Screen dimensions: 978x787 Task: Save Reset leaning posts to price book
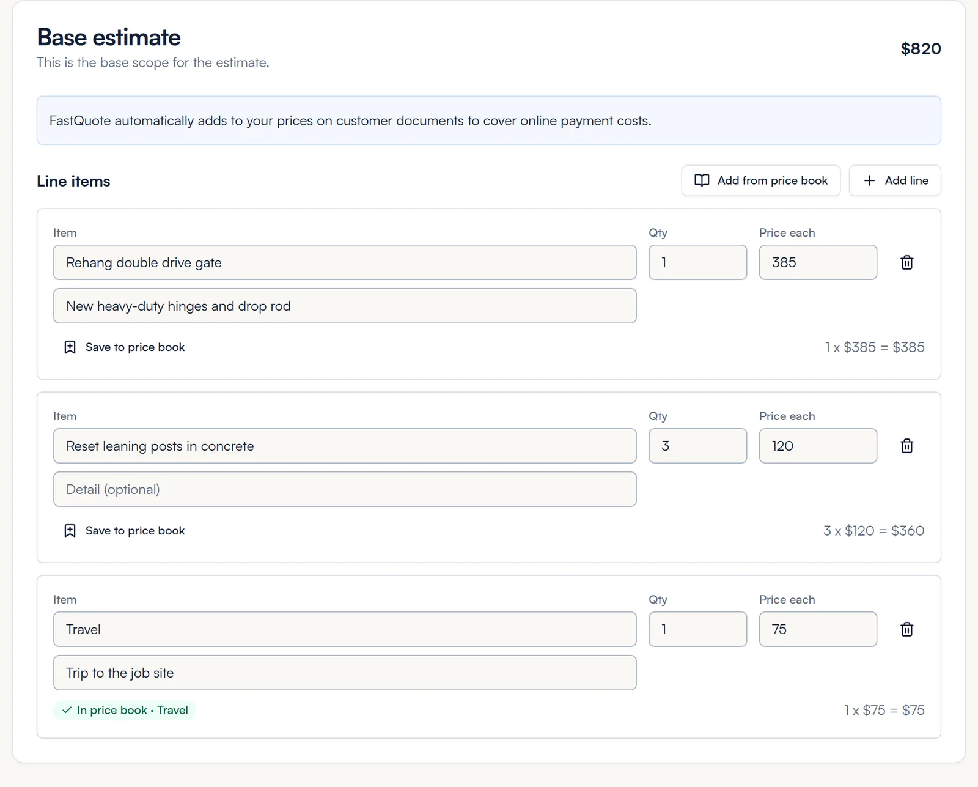[x=125, y=531]
